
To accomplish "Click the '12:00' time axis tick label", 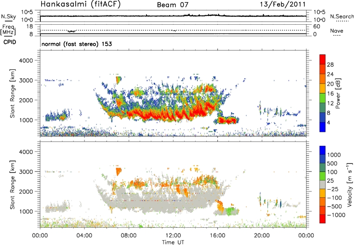I will pyautogui.click(x=173, y=236).
